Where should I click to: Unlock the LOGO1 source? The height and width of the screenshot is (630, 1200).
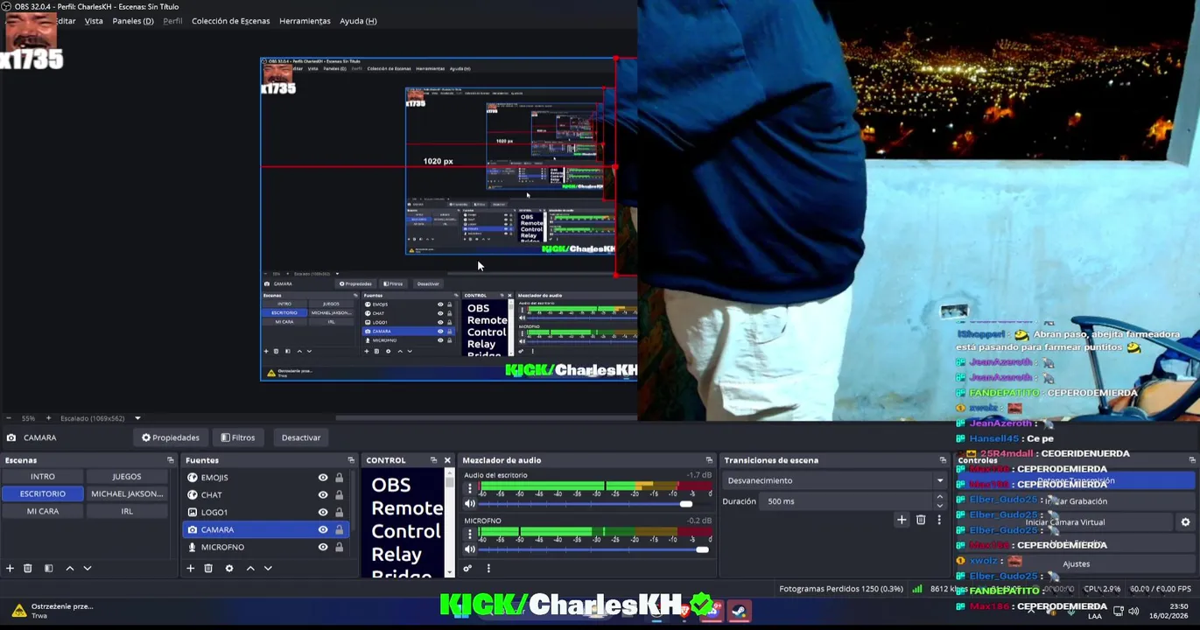click(339, 513)
